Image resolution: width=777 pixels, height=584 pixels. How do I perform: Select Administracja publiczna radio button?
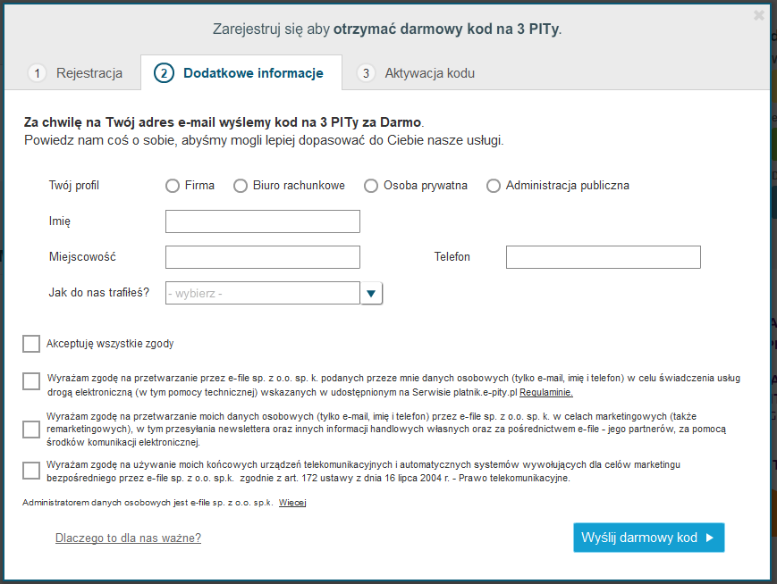point(493,186)
